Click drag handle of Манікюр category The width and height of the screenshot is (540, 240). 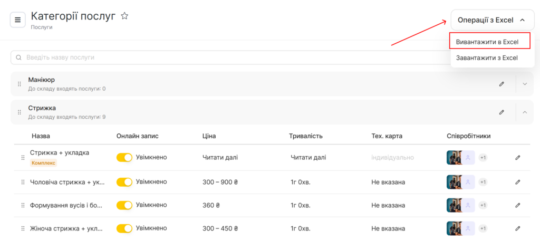click(20, 84)
